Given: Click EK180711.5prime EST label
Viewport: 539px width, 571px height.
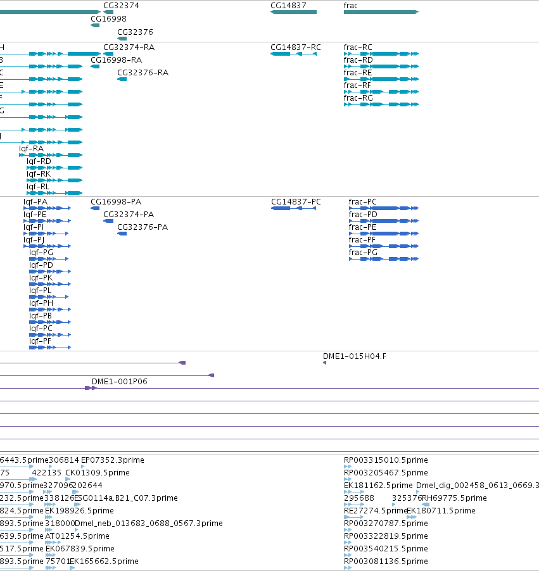Looking at the screenshot, I should pos(441,511).
